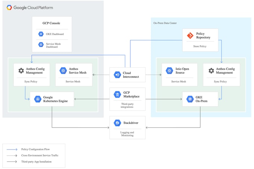Click the Cloud Interconnect title
The image size is (254, 169).
click(131, 75)
